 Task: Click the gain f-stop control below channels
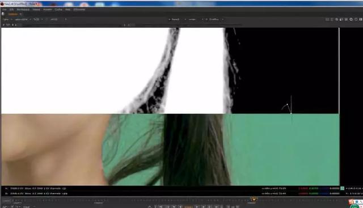coord(8,25)
